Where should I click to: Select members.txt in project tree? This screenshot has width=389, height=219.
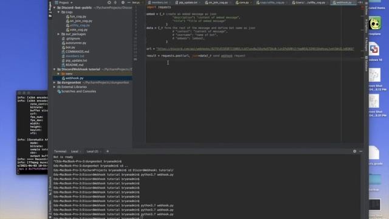[73, 56]
